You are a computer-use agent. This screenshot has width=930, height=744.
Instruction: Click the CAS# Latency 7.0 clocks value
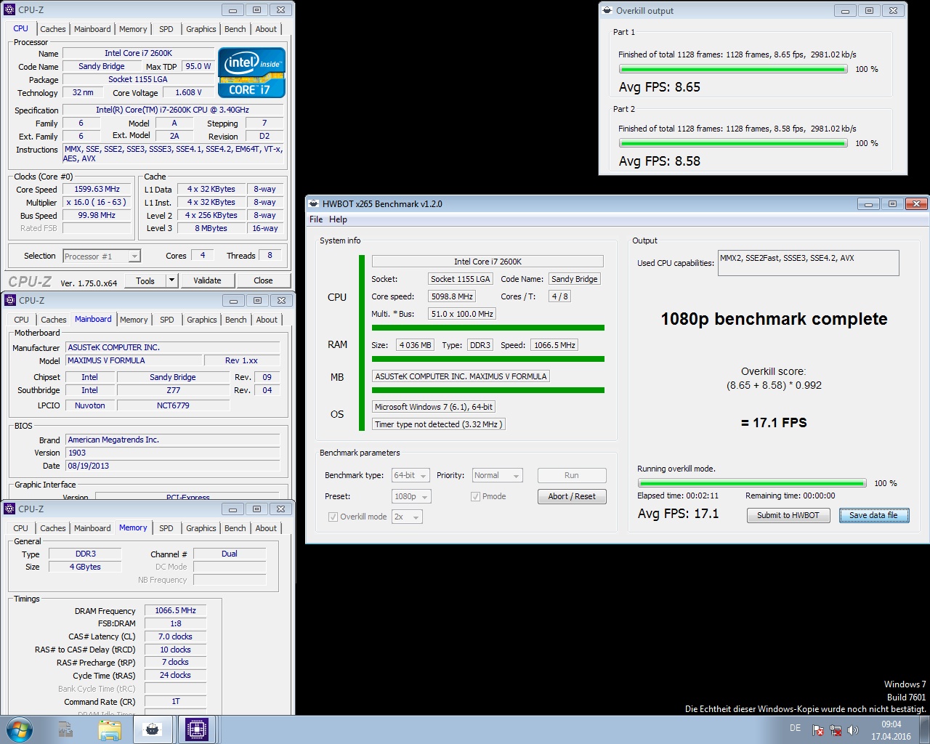pyautogui.click(x=175, y=636)
